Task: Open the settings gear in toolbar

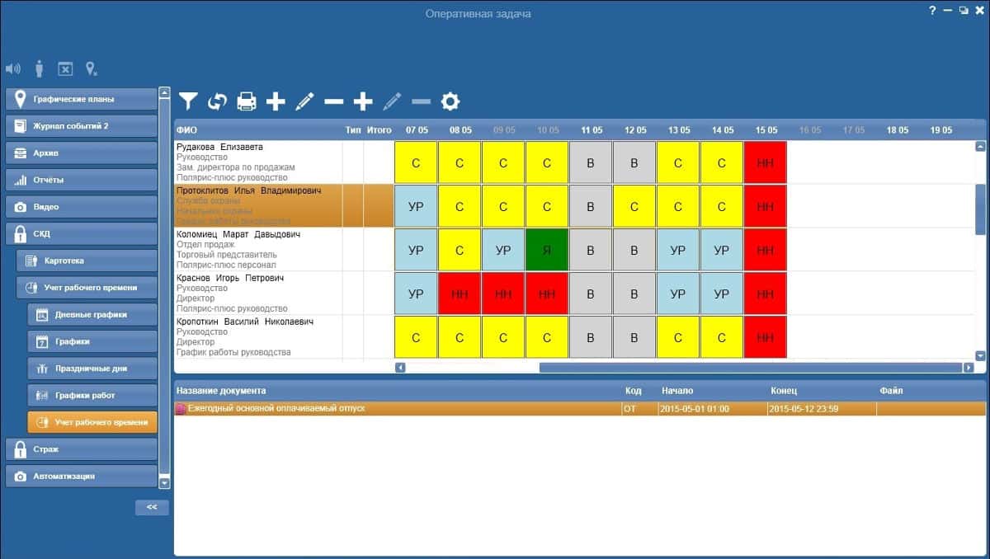Action: (x=450, y=101)
